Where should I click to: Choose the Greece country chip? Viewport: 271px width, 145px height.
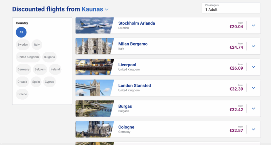[x=22, y=94]
